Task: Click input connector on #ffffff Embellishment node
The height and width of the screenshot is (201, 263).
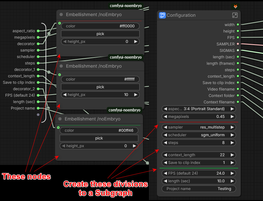Action: pyautogui.click(x=60, y=75)
